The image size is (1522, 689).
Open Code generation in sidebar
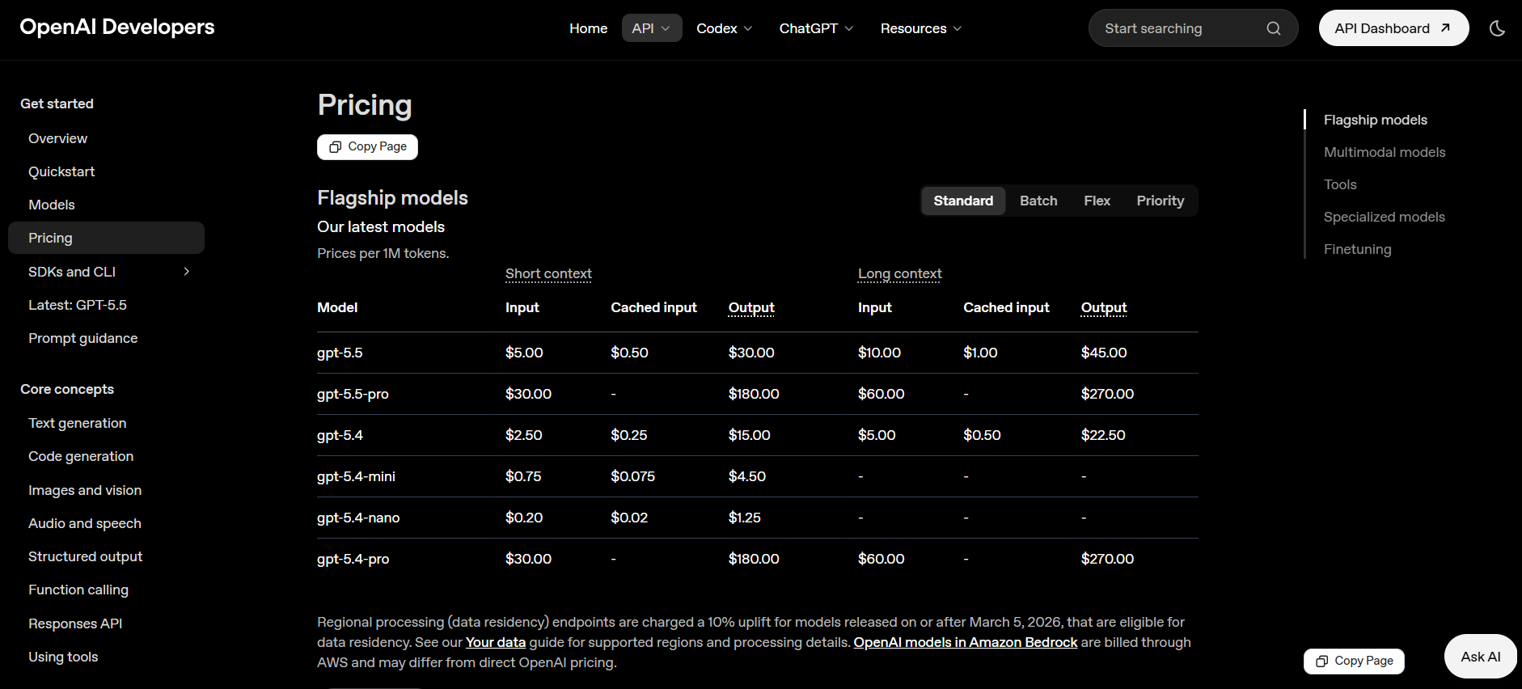pyautogui.click(x=81, y=456)
